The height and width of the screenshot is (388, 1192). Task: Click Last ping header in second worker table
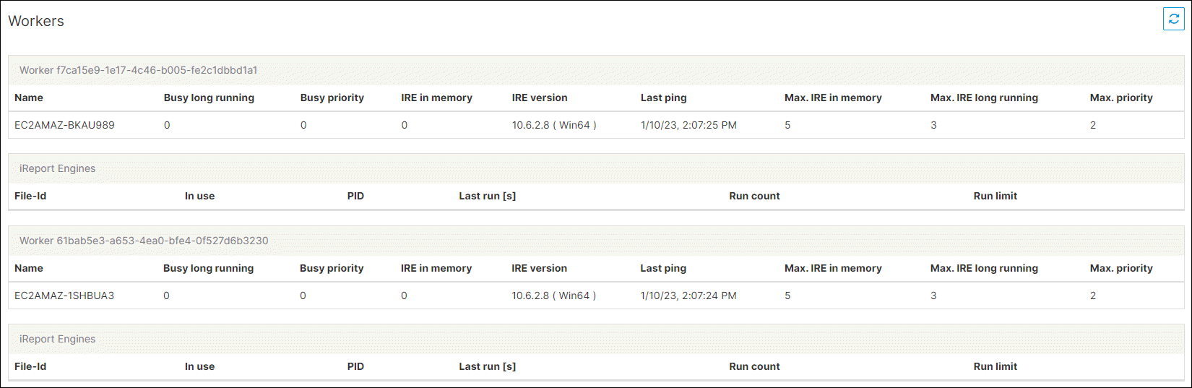(663, 268)
